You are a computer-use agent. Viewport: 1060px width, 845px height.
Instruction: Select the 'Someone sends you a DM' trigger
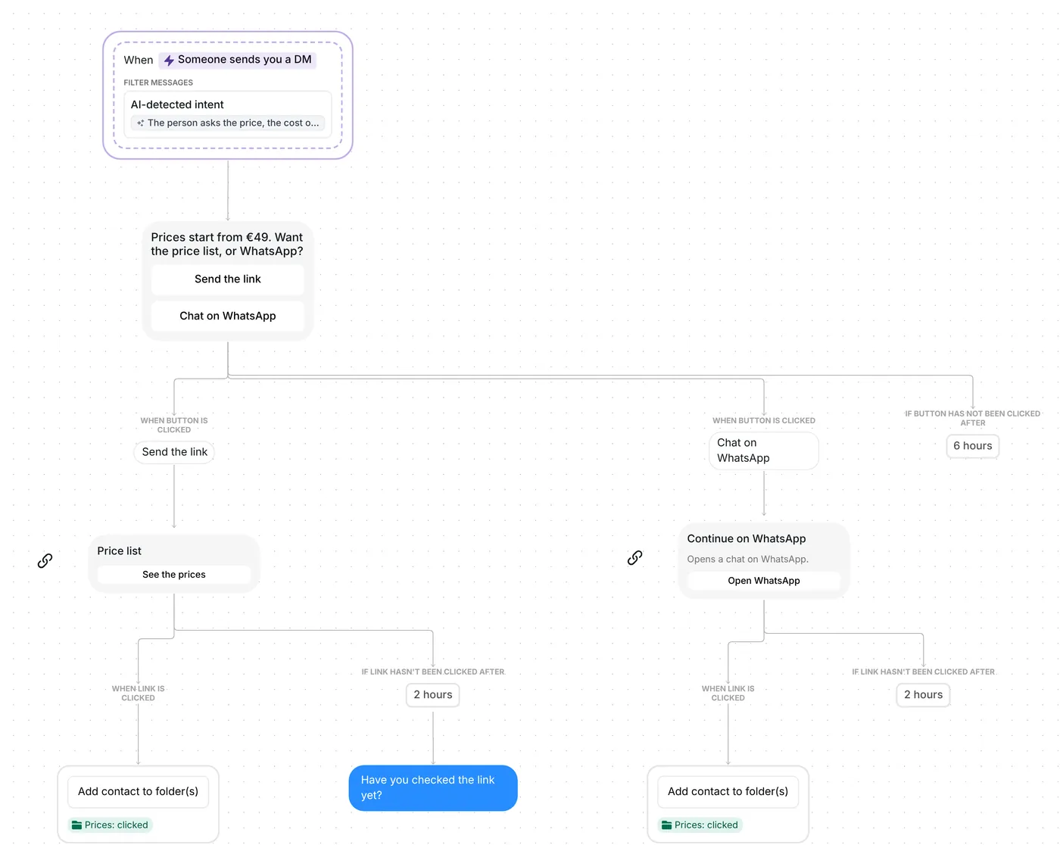[237, 60]
